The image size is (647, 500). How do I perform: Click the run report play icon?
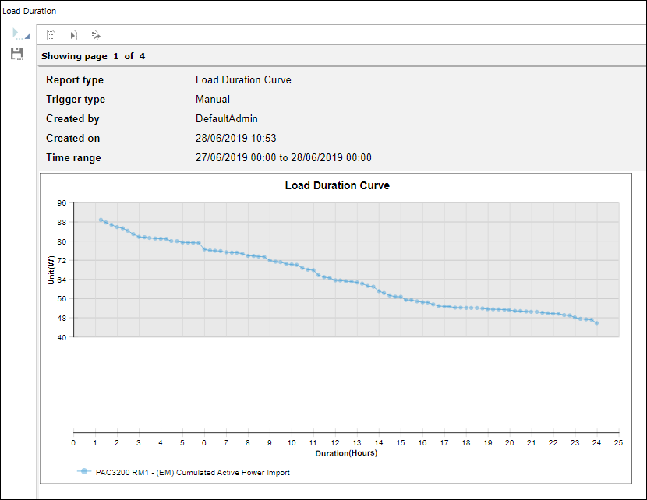pos(16,33)
